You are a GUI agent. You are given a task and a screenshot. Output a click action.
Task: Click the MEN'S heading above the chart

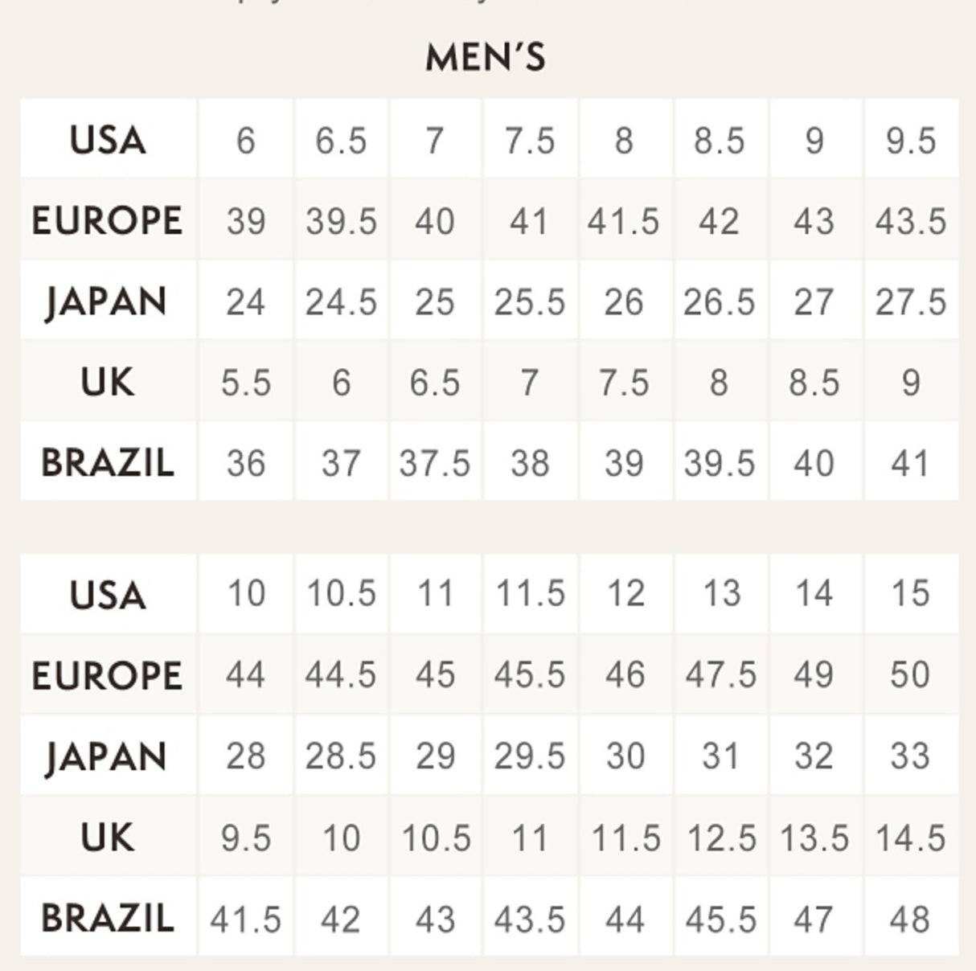point(486,58)
